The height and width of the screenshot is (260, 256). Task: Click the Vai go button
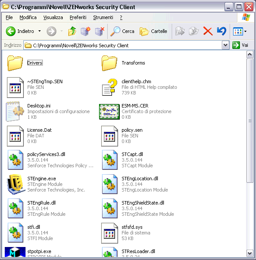[240, 45]
